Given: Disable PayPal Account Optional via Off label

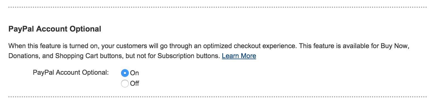Looking at the screenshot, I should [135, 83].
